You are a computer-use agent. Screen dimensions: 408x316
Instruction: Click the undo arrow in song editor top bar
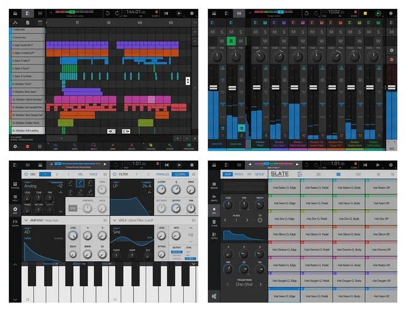[x=108, y=13]
